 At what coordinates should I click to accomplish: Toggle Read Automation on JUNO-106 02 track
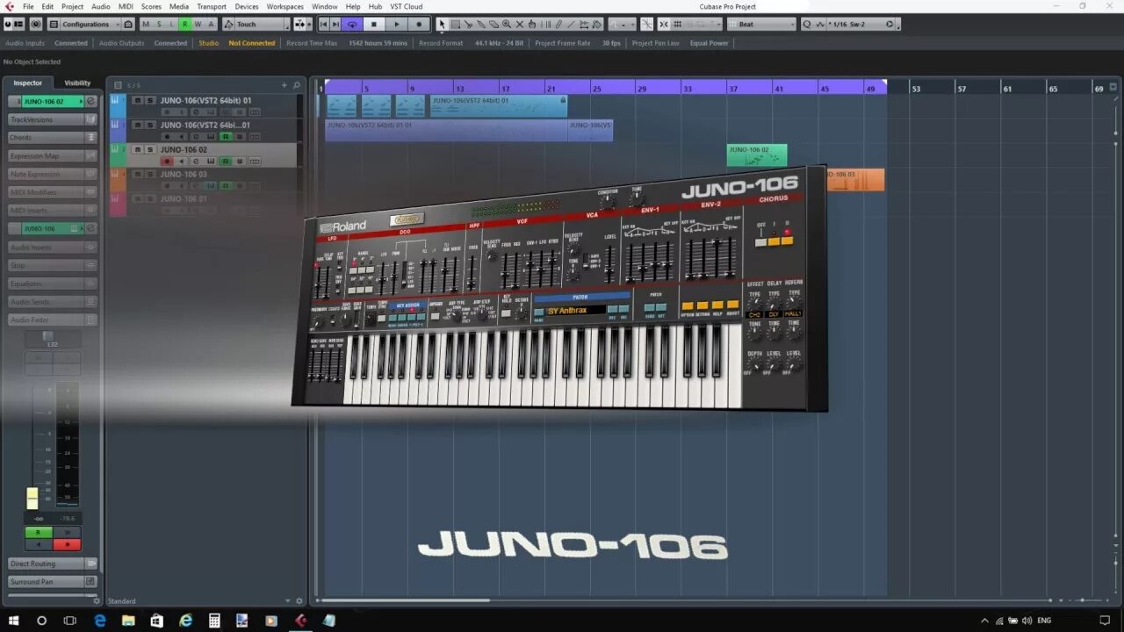[x=226, y=162]
